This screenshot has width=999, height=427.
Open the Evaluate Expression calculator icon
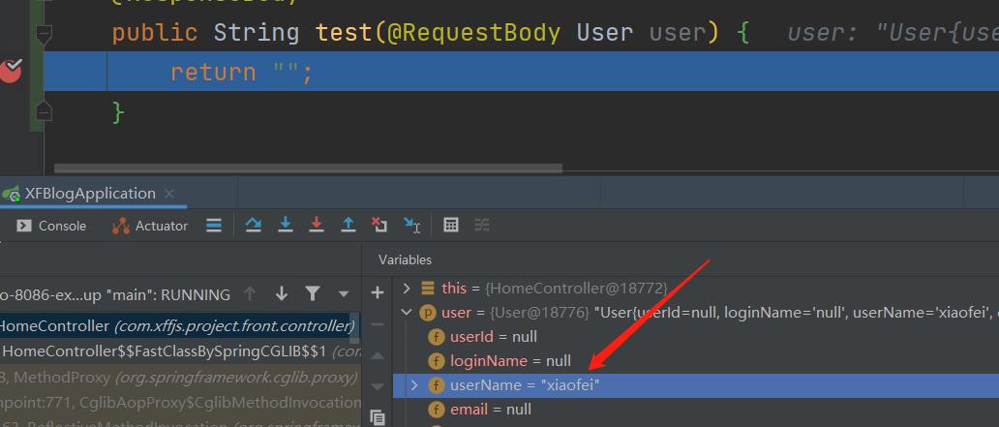click(451, 226)
